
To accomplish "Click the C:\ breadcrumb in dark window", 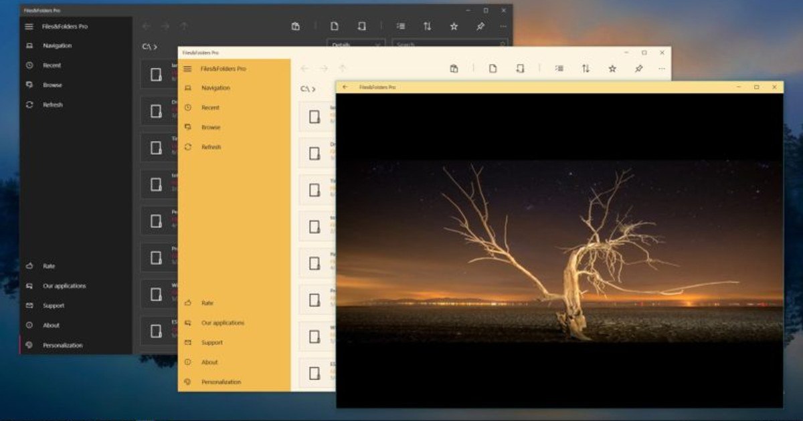I will [x=147, y=46].
